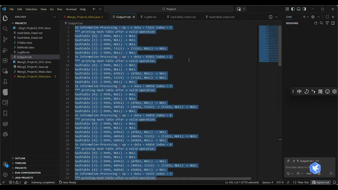Image resolution: width=338 pixels, height=190 pixels.
Task: Open the Accounts icon with badge
Action: (x=5, y=164)
